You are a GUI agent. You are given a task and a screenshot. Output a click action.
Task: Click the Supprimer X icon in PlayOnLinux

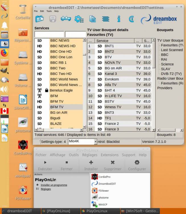(113, 162)
